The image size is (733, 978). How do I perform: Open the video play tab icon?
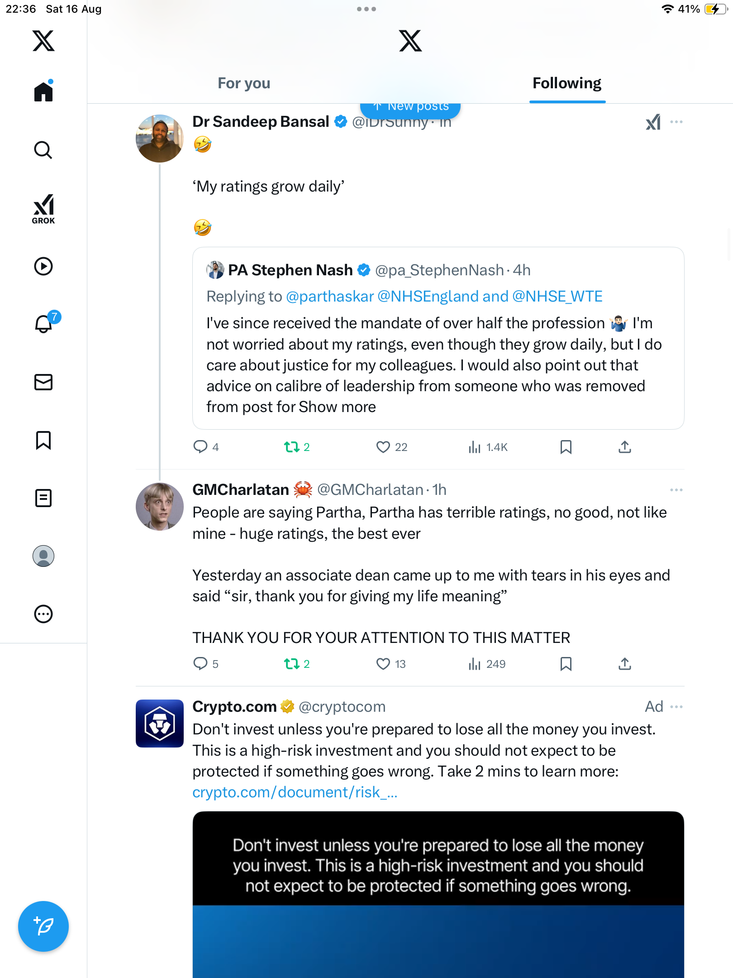coord(43,266)
